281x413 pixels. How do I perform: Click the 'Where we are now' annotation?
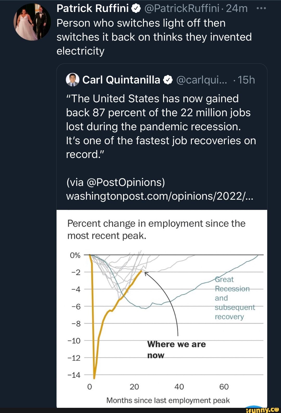(176, 349)
